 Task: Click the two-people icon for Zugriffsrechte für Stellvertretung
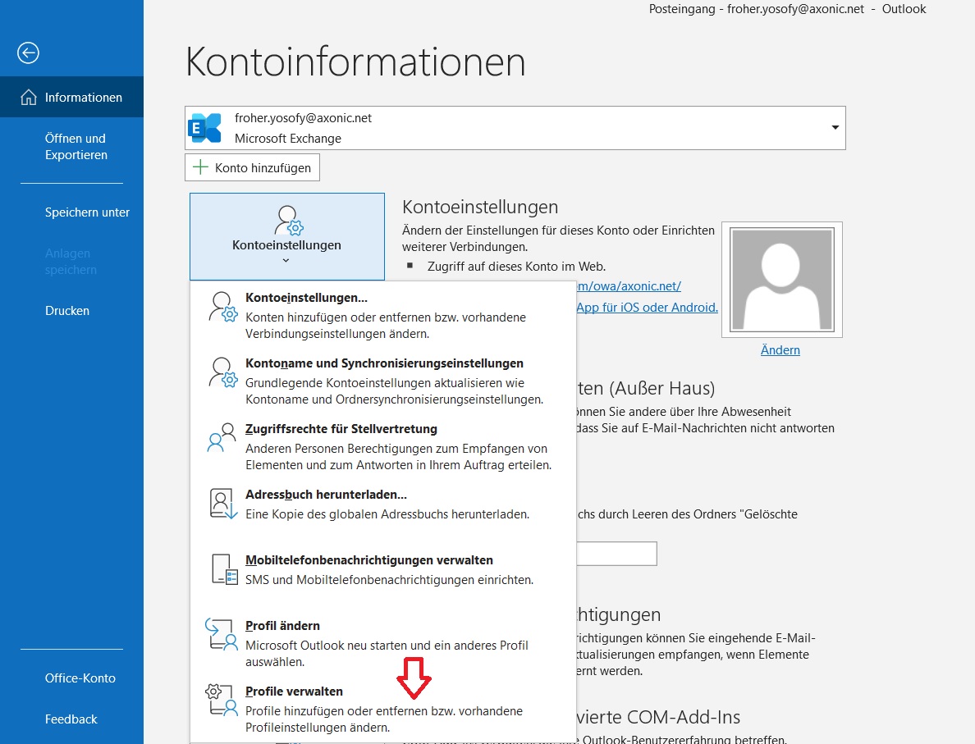(x=222, y=437)
